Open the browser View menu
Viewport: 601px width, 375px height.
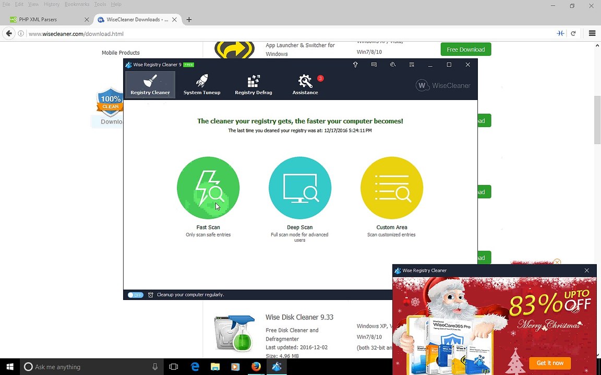coord(33,4)
